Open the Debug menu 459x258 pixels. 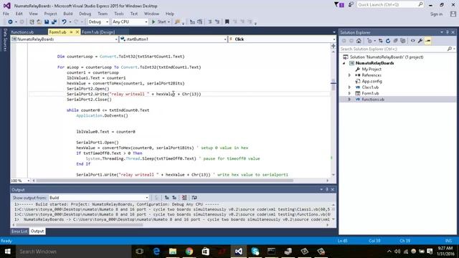(x=85, y=14)
